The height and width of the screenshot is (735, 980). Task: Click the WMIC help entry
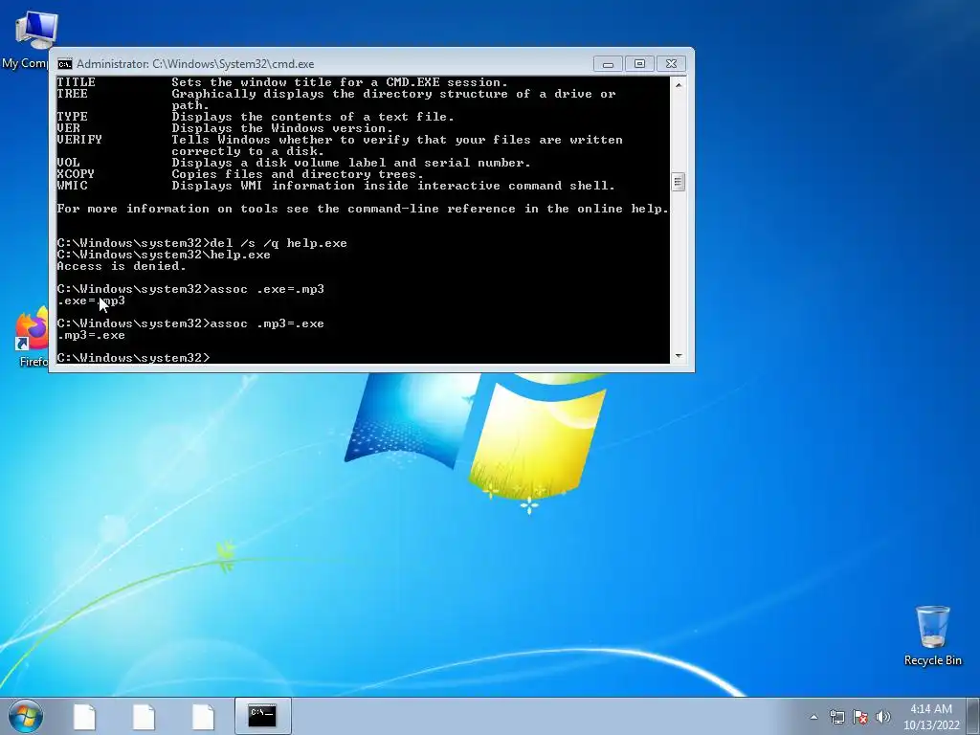click(336, 186)
